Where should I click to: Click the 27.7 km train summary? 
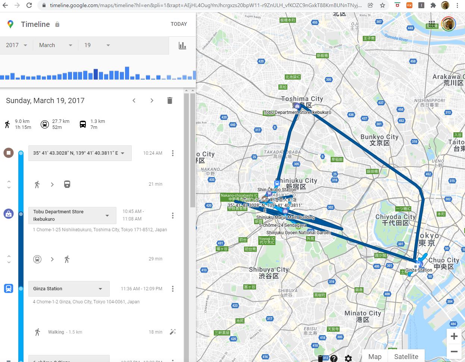click(x=55, y=124)
